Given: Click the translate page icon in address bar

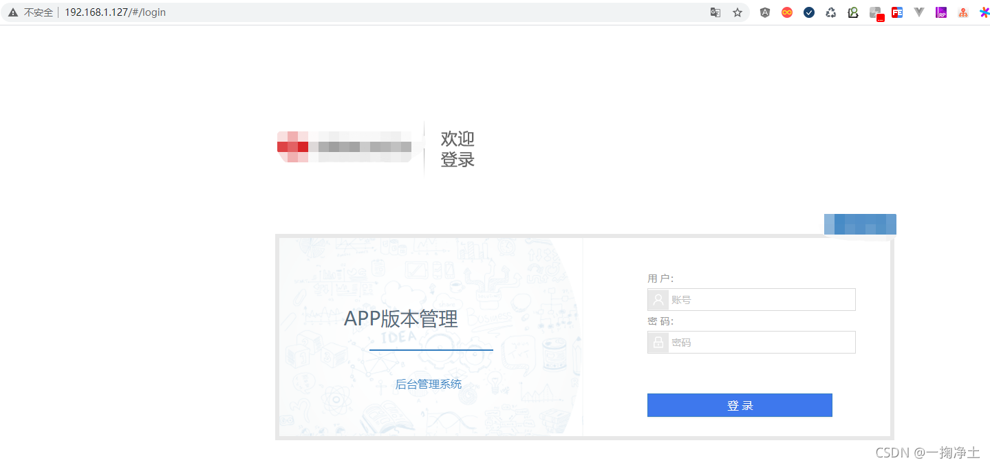Looking at the screenshot, I should [x=715, y=12].
